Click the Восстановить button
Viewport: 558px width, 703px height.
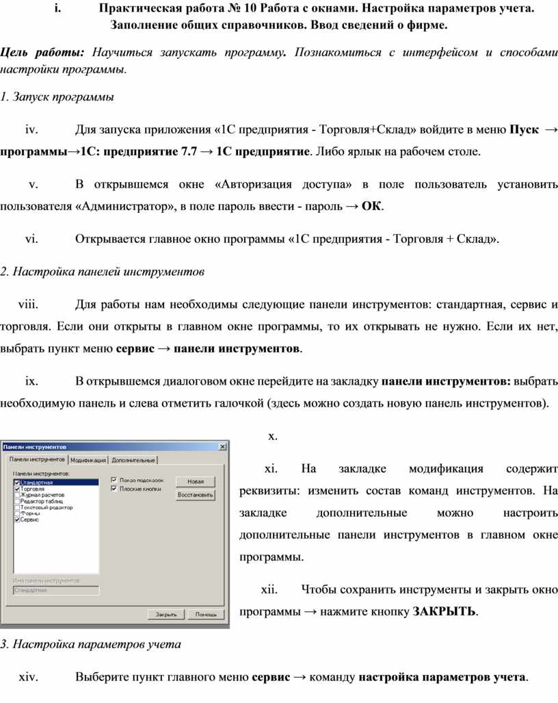(196, 495)
